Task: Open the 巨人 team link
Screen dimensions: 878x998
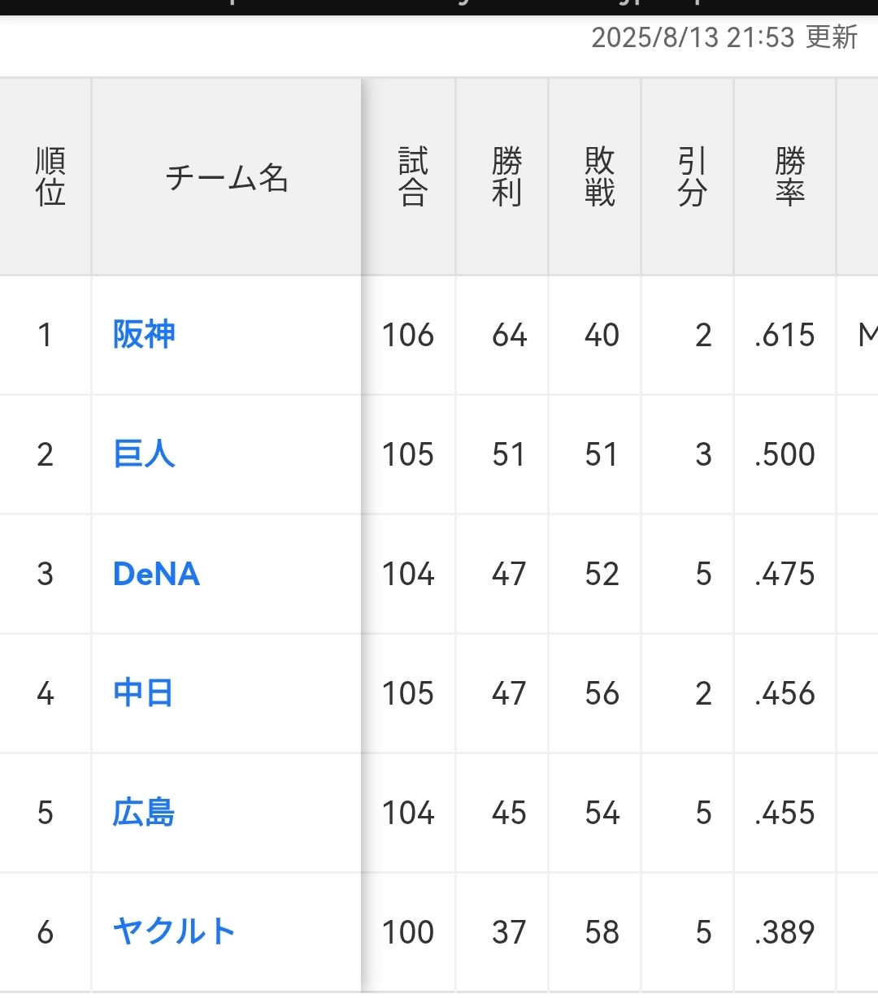Action: tap(144, 454)
